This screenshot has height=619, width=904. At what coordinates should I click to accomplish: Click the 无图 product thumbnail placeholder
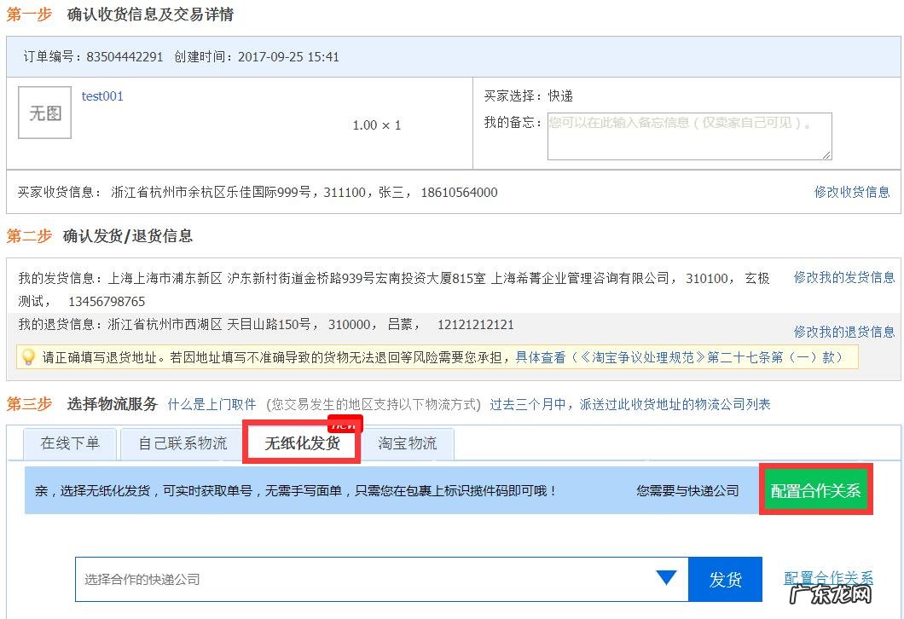coord(43,112)
